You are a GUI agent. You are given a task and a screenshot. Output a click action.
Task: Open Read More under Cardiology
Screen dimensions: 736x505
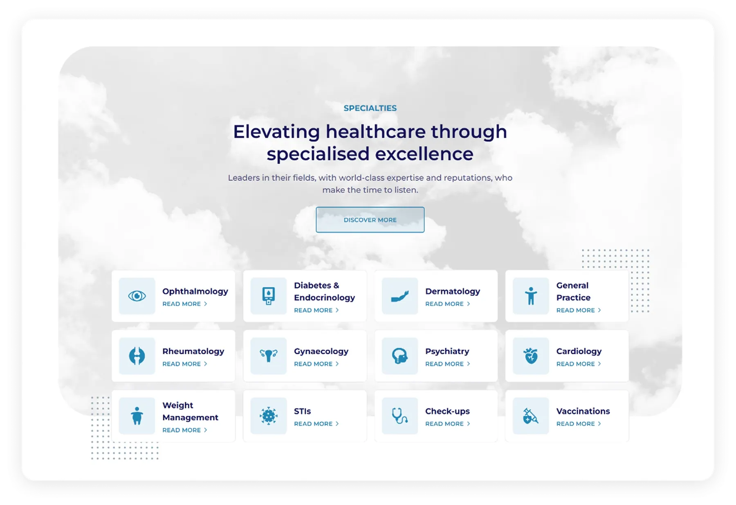pyautogui.click(x=579, y=364)
